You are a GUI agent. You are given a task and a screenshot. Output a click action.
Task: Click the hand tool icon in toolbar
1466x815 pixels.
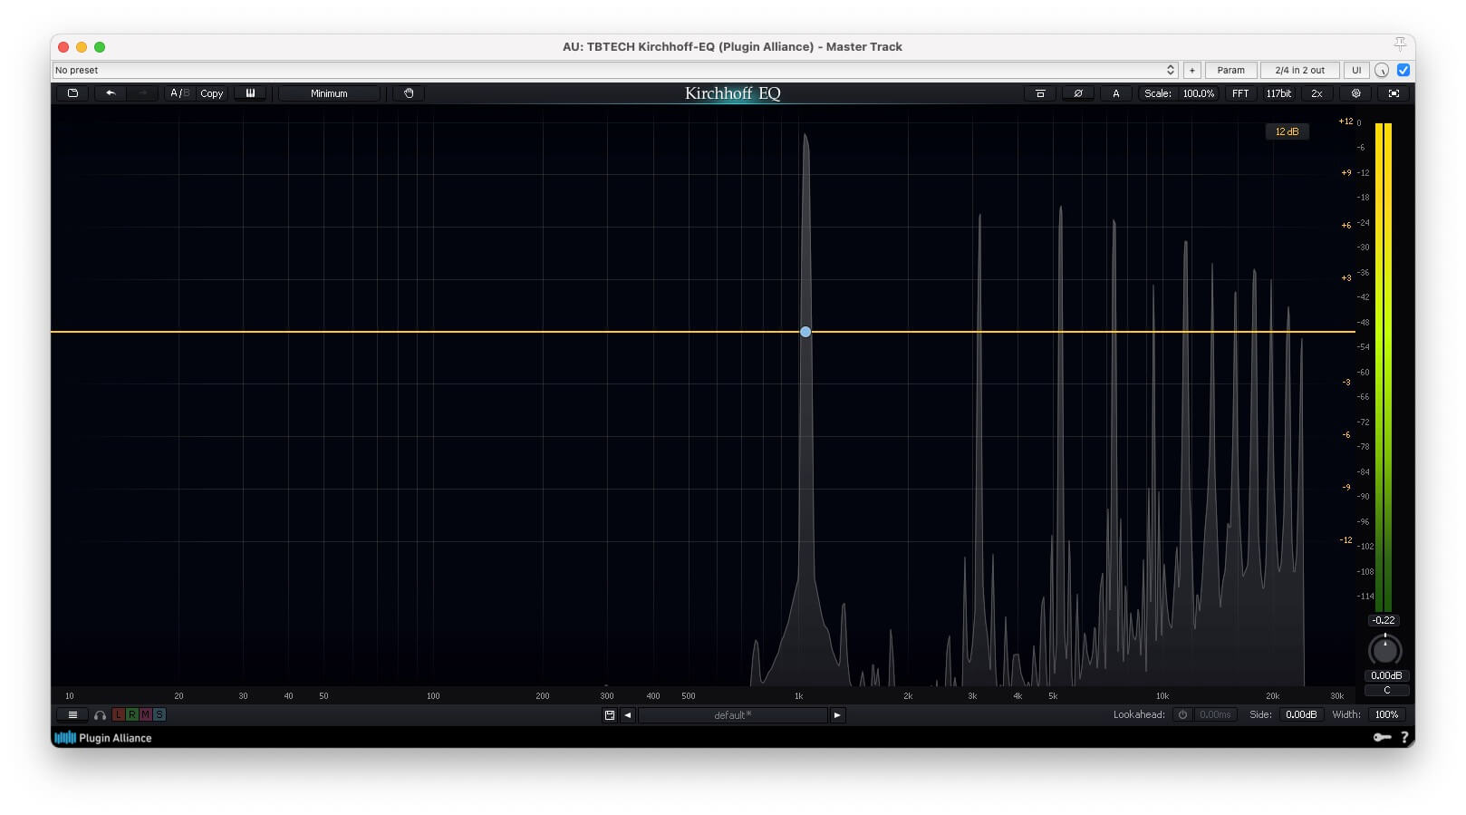[x=409, y=93]
